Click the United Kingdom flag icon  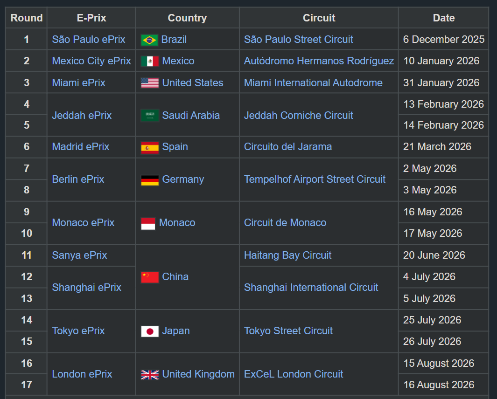(x=150, y=375)
